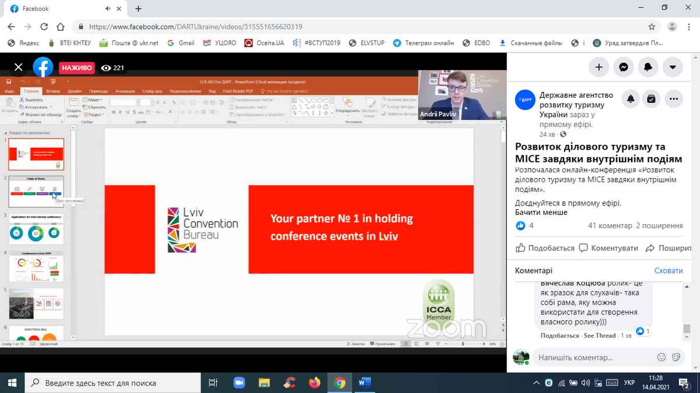
Task: Bookmark this page with star icon
Action: coord(652,27)
